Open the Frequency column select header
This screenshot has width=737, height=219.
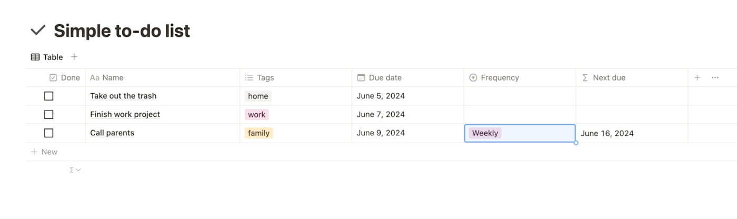pyautogui.click(x=494, y=77)
